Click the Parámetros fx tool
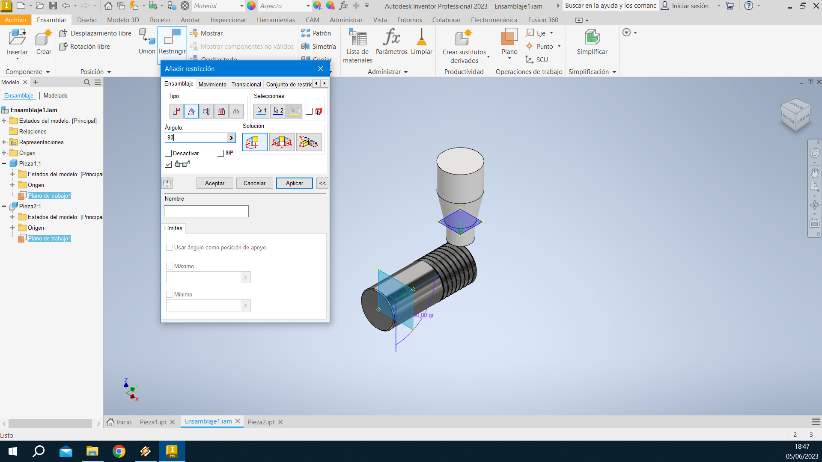The image size is (822, 462). (391, 43)
